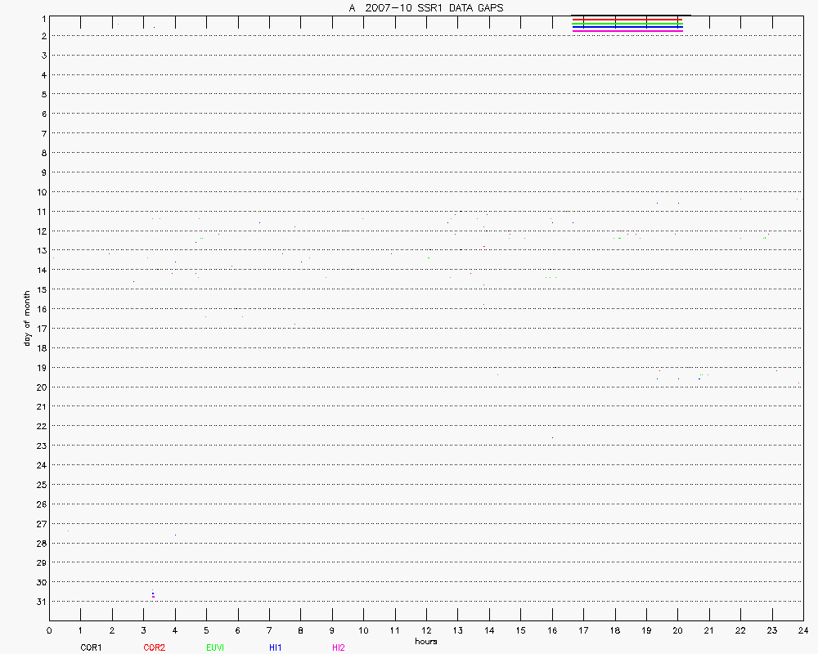Image resolution: width=818 pixels, height=654 pixels.
Task: Select day 31 on the y-axis
Action: (41, 602)
